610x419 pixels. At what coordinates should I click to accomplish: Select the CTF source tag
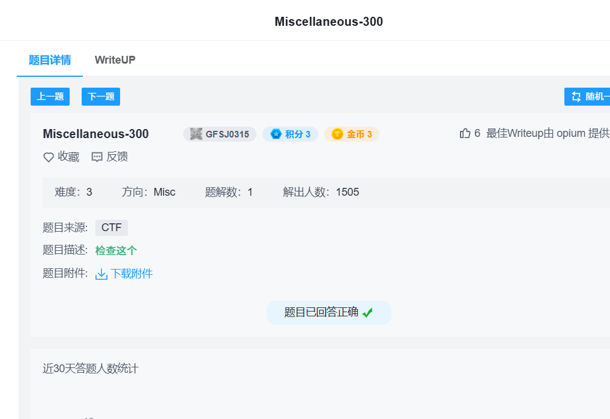112,228
